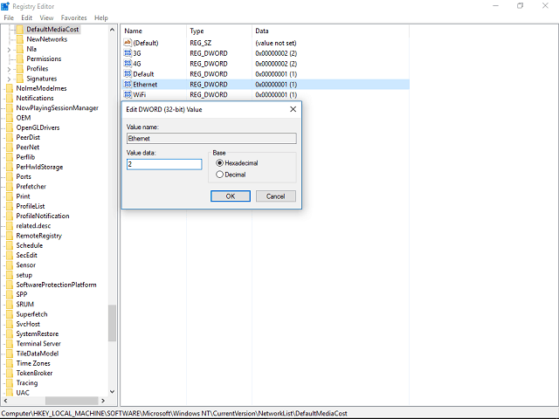559x419 pixels.
Task: Click the tree horizontal scroll left arrow
Action: pos(5,401)
